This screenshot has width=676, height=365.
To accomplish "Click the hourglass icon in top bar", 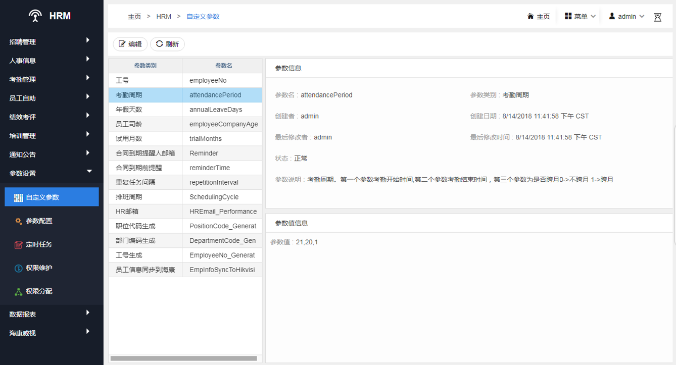I will (657, 17).
